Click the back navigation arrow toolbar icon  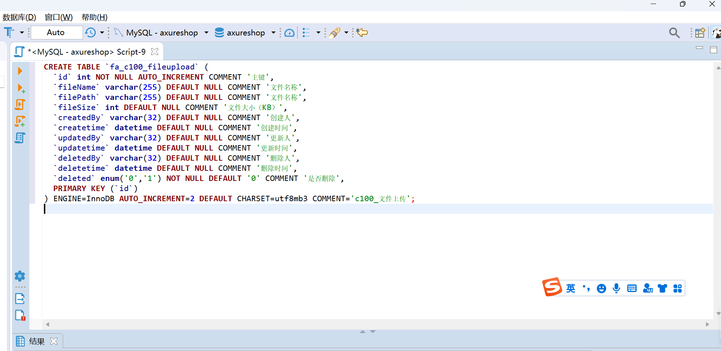[x=362, y=33]
